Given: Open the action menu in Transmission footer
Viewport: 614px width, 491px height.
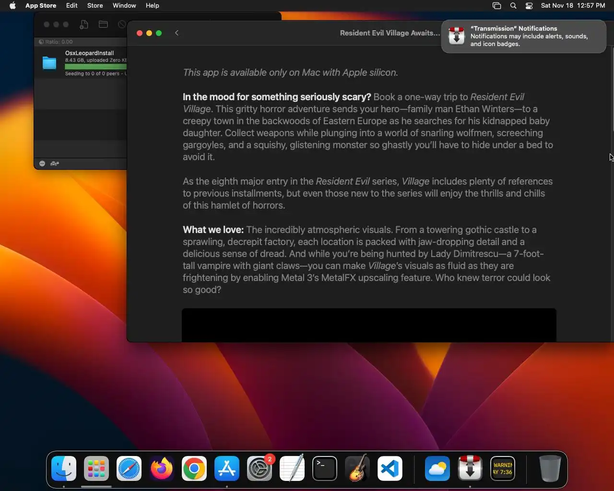Looking at the screenshot, I should pos(42,164).
